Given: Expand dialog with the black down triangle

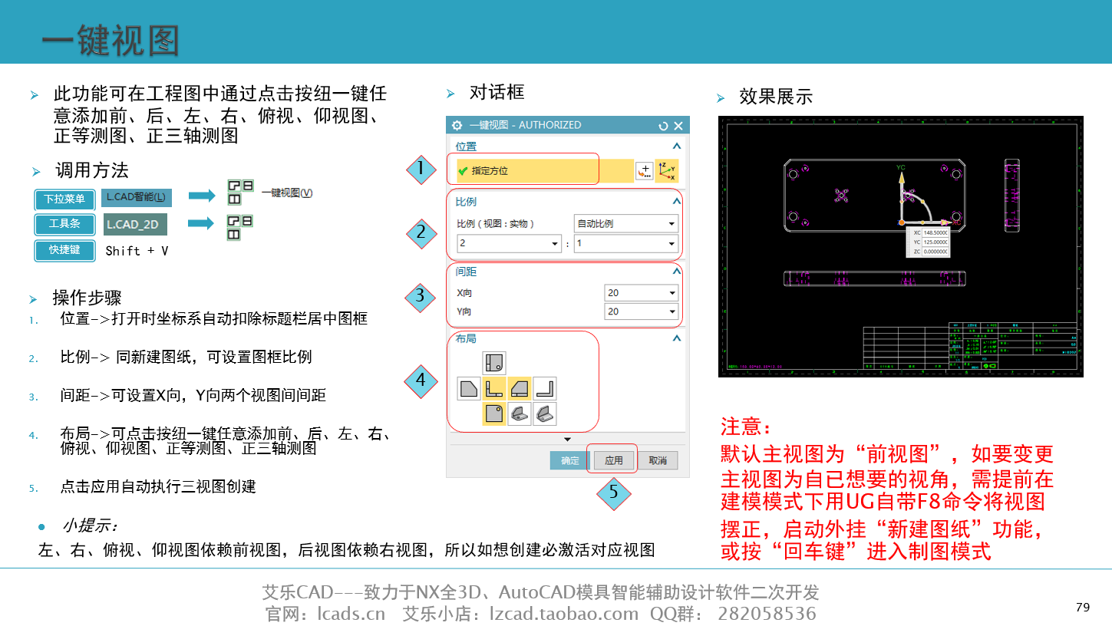Looking at the screenshot, I should click(568, 440).
